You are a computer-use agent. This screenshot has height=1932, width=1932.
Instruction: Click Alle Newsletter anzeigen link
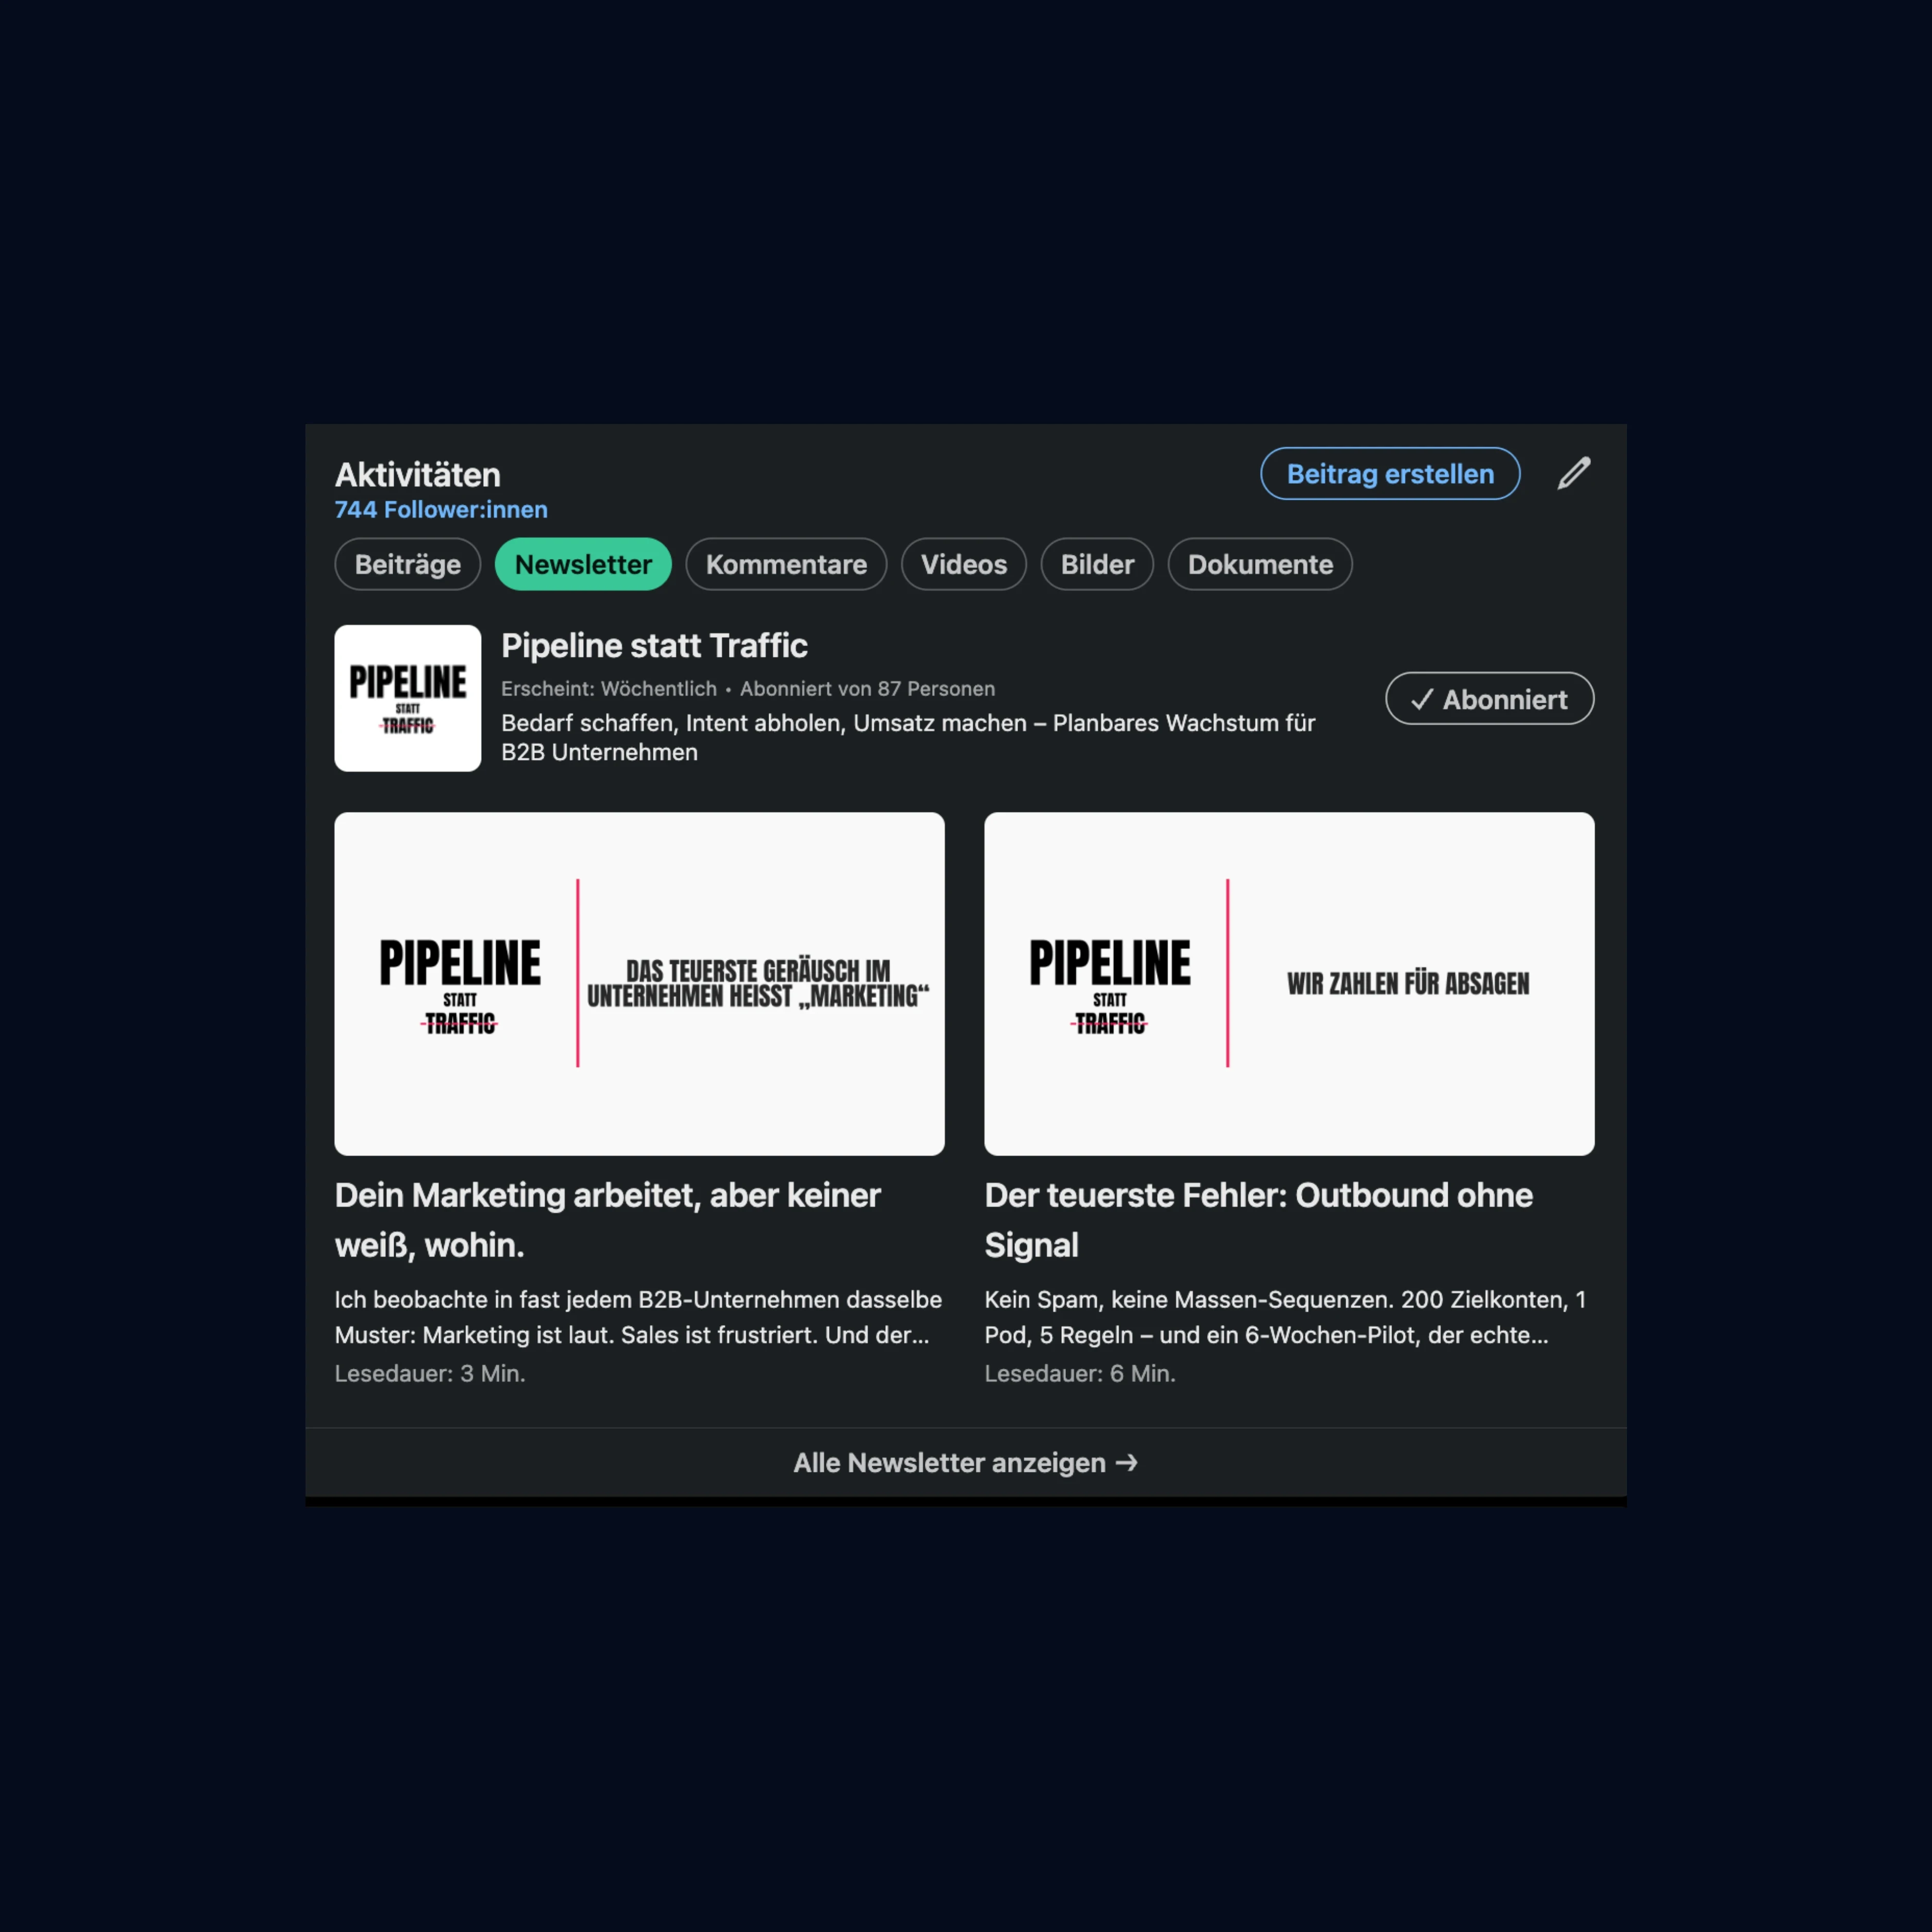tap(949, 1462)
